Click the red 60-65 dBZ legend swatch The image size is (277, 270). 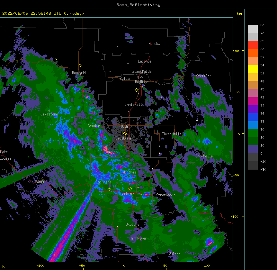pyautogui.click(x=253, y=45)
